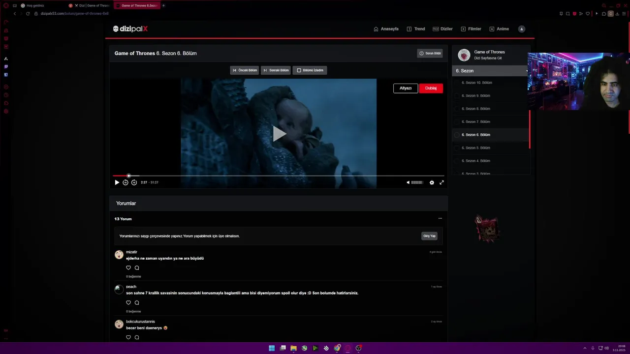Open browser extensions puzzle icon

pos(604,14)
